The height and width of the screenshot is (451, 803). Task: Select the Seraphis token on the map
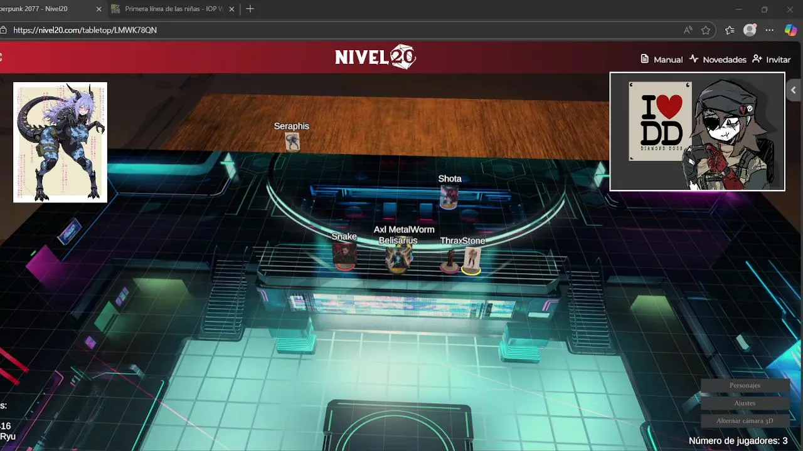(292, 142)
